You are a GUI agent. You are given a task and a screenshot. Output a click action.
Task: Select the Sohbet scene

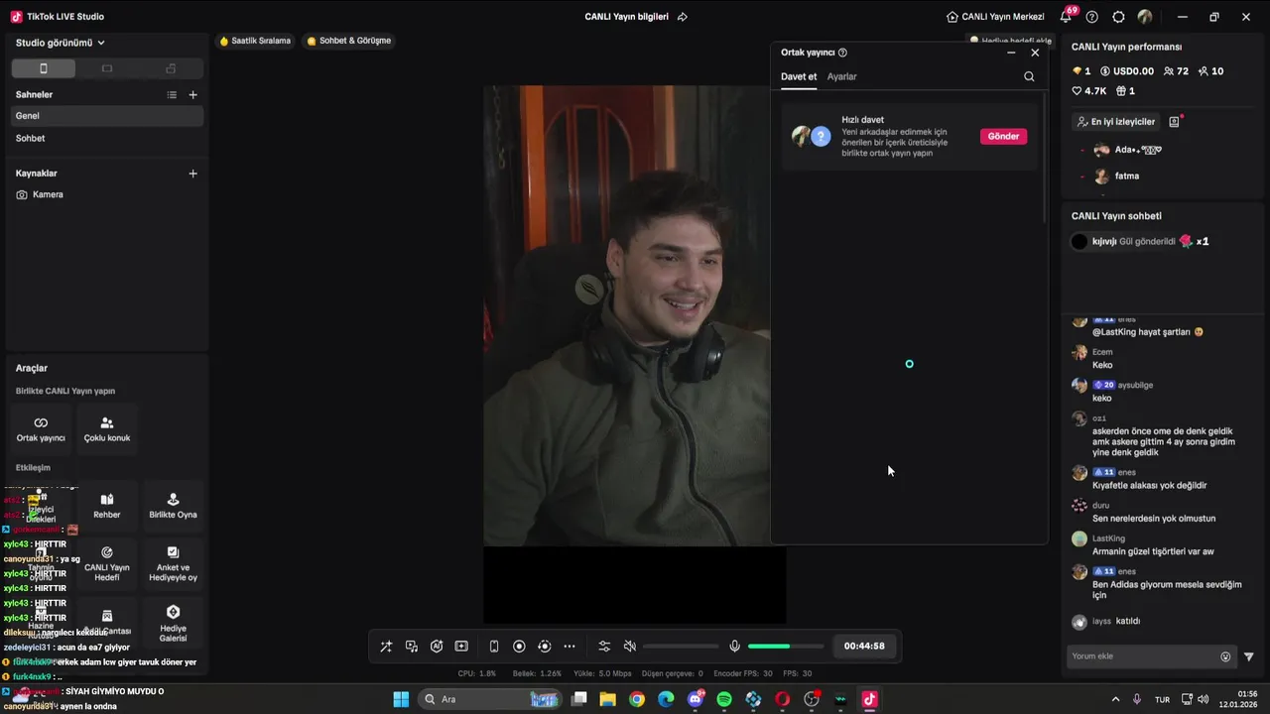click(107, 139)
